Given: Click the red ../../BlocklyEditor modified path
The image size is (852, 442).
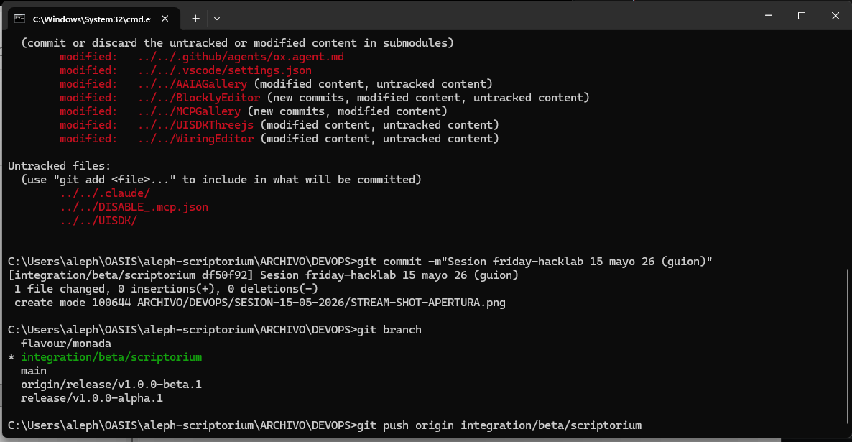Looking at the screenshot, I should pos(199,98).
